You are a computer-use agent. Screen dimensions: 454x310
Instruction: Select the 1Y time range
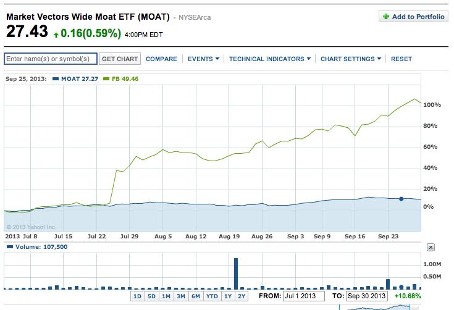228,296
